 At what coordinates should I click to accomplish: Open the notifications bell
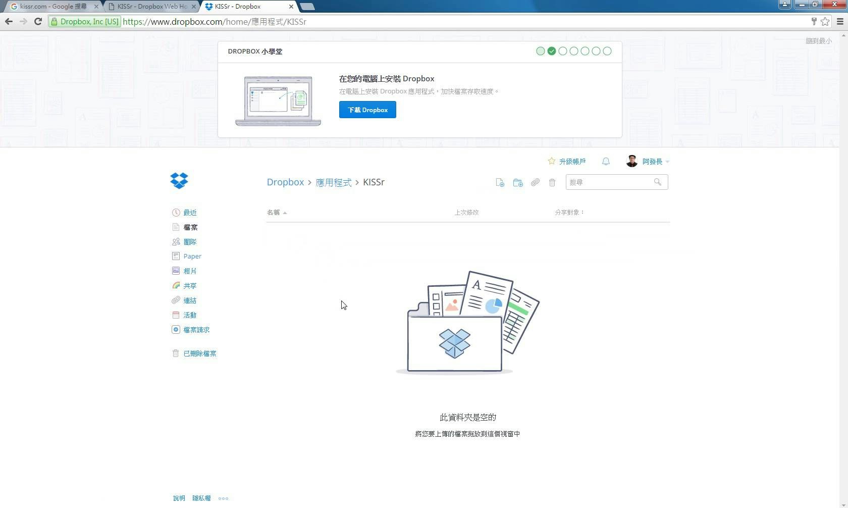[606, 162]
